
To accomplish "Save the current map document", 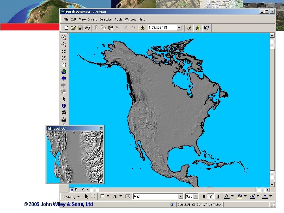I will click(x=80, y=28).
